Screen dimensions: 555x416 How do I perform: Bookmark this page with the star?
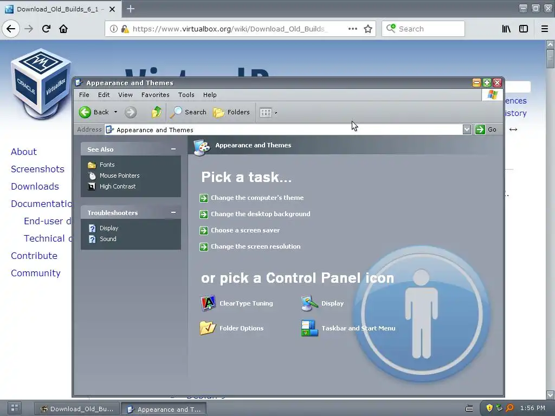pyautogui.click(x=368, y=29)
